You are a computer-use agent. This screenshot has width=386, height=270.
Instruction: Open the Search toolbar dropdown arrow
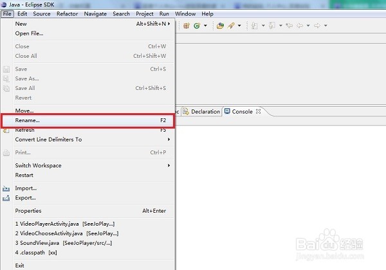[239, 26]
